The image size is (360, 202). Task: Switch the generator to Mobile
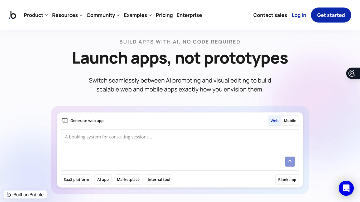pos(290,121)
